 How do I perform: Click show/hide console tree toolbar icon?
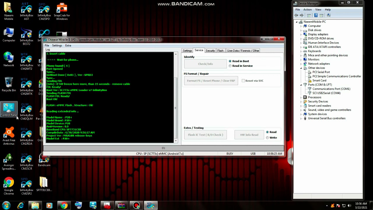click(309, 15)
